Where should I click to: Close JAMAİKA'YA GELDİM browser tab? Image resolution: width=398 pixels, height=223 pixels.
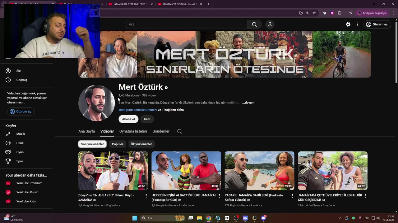pyautogui.click(x=201, y=4)
